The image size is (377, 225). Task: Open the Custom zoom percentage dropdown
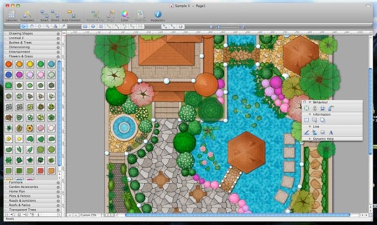[x=92, y=215]
